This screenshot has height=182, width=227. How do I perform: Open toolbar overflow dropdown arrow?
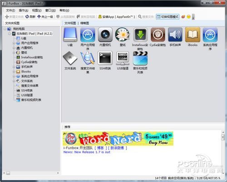[193, 17]
